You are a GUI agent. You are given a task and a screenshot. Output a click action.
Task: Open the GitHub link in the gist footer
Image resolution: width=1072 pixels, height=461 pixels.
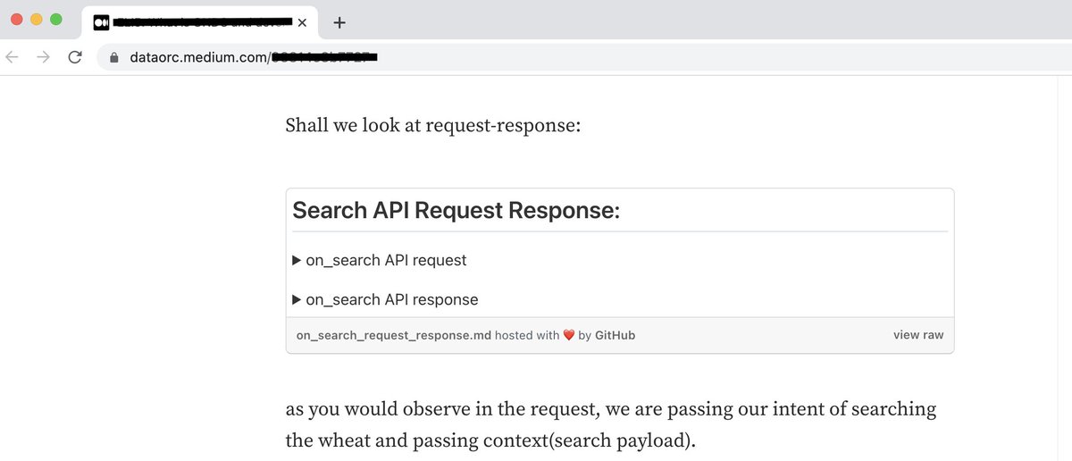point(616,335)
